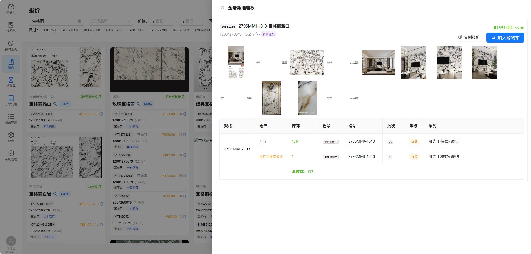
Task: Click the 多面随机 tag in detail
Action: pos(268,34)
